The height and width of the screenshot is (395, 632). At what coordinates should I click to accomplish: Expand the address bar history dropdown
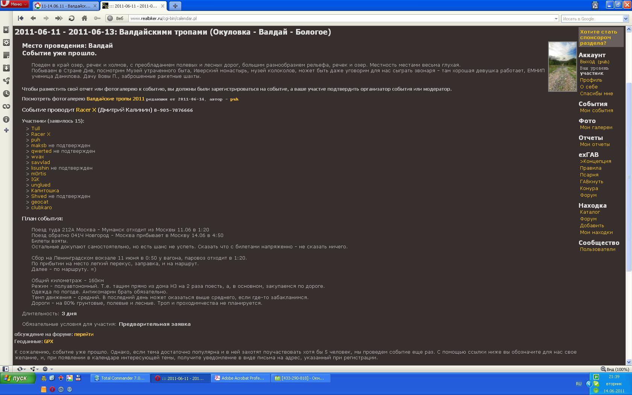point(556,18)
